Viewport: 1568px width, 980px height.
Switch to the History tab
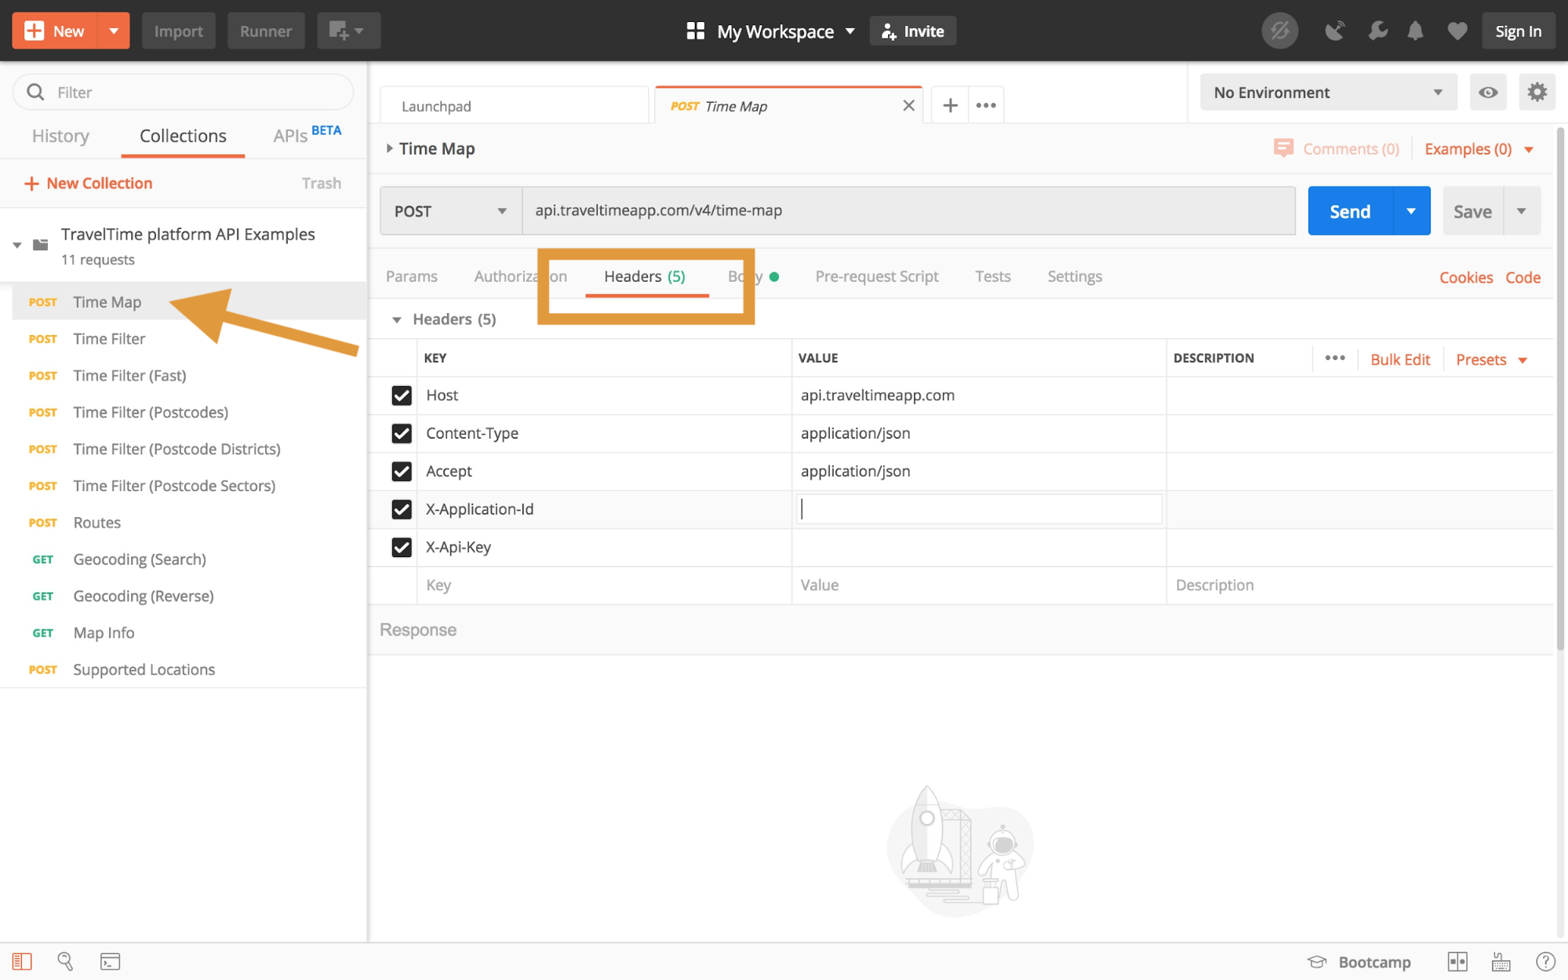[60, 136]
